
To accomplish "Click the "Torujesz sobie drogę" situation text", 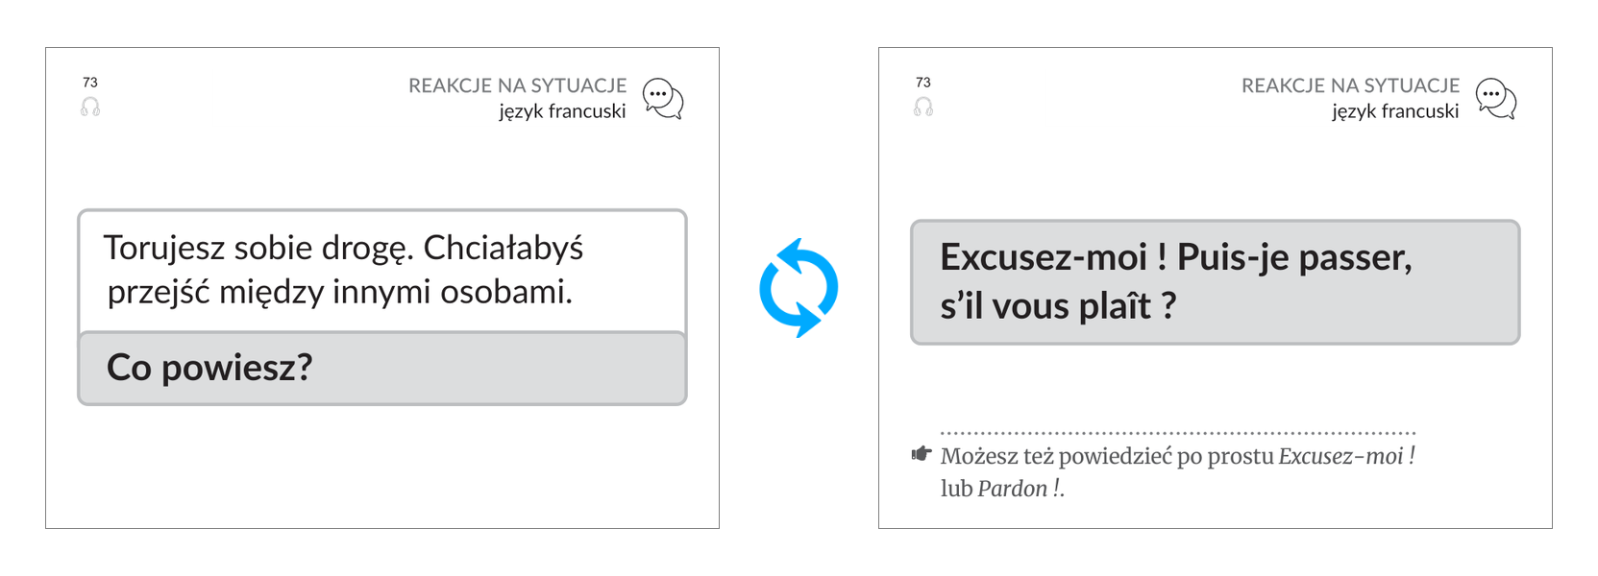I will pos(344,270).
